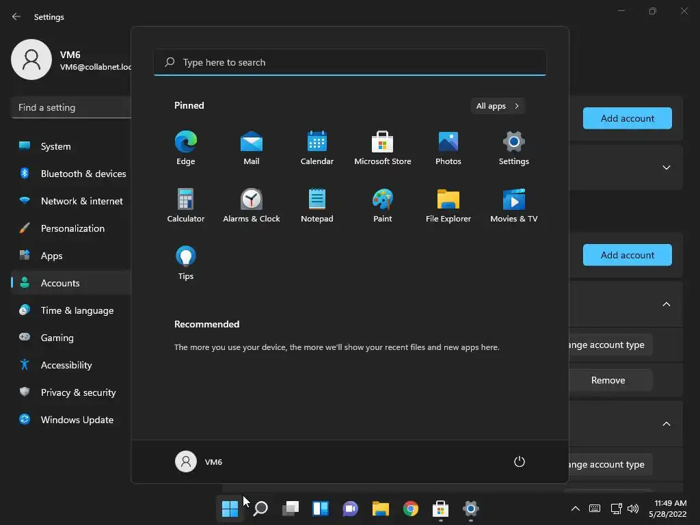Click upper Change account type button
The width and height of the screenshot is (700, 525).
pyautogui.click(x=610, y=345)
